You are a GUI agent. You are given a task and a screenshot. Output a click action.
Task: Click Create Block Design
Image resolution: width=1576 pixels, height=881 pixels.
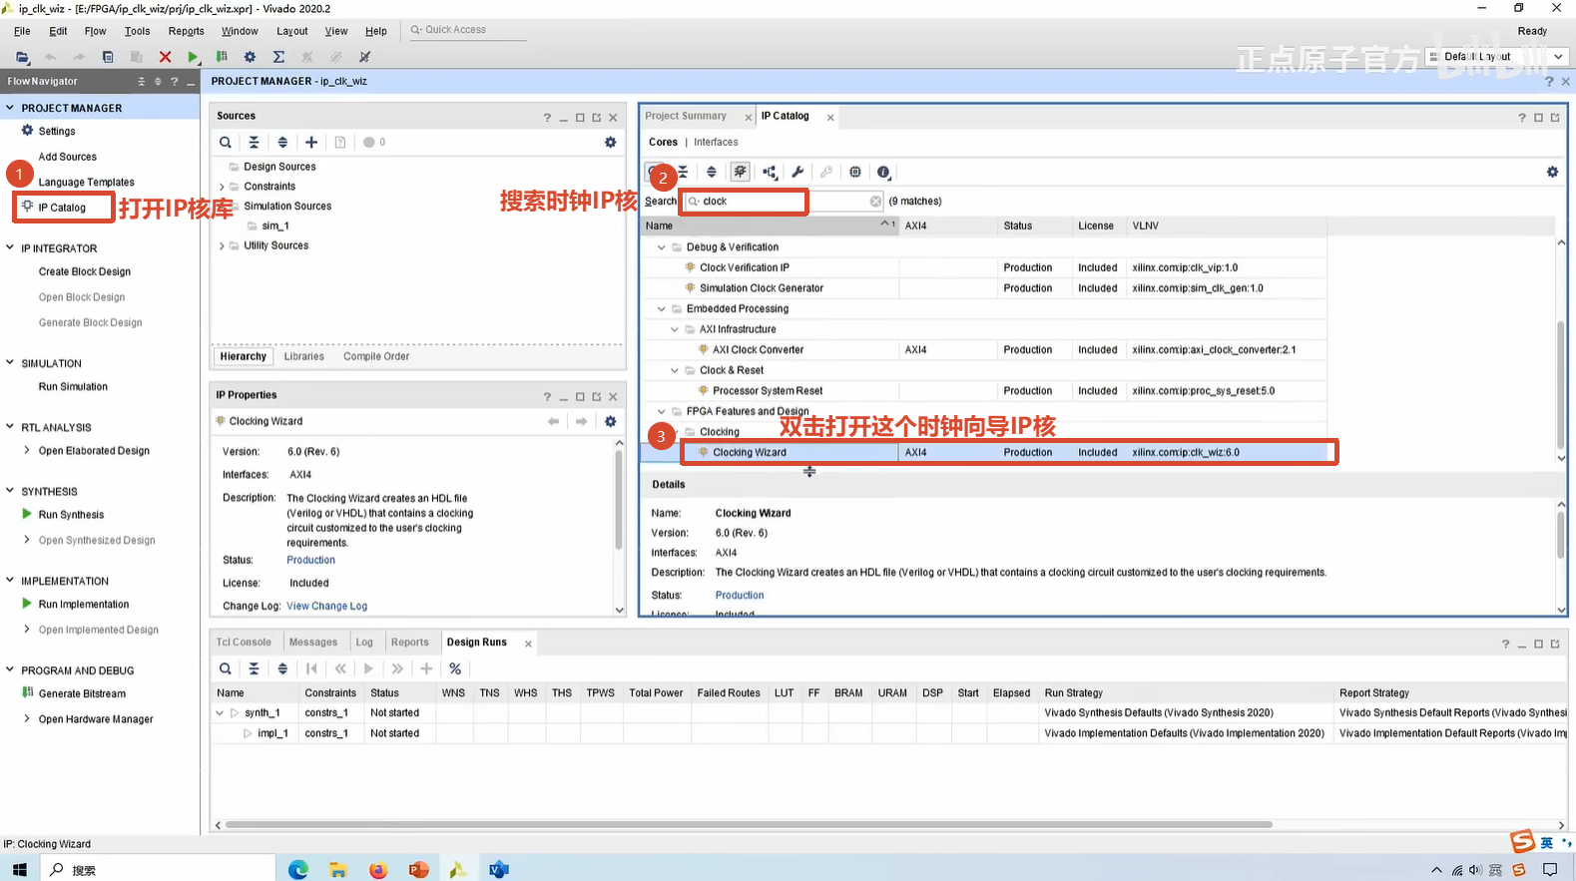point(85,272)
